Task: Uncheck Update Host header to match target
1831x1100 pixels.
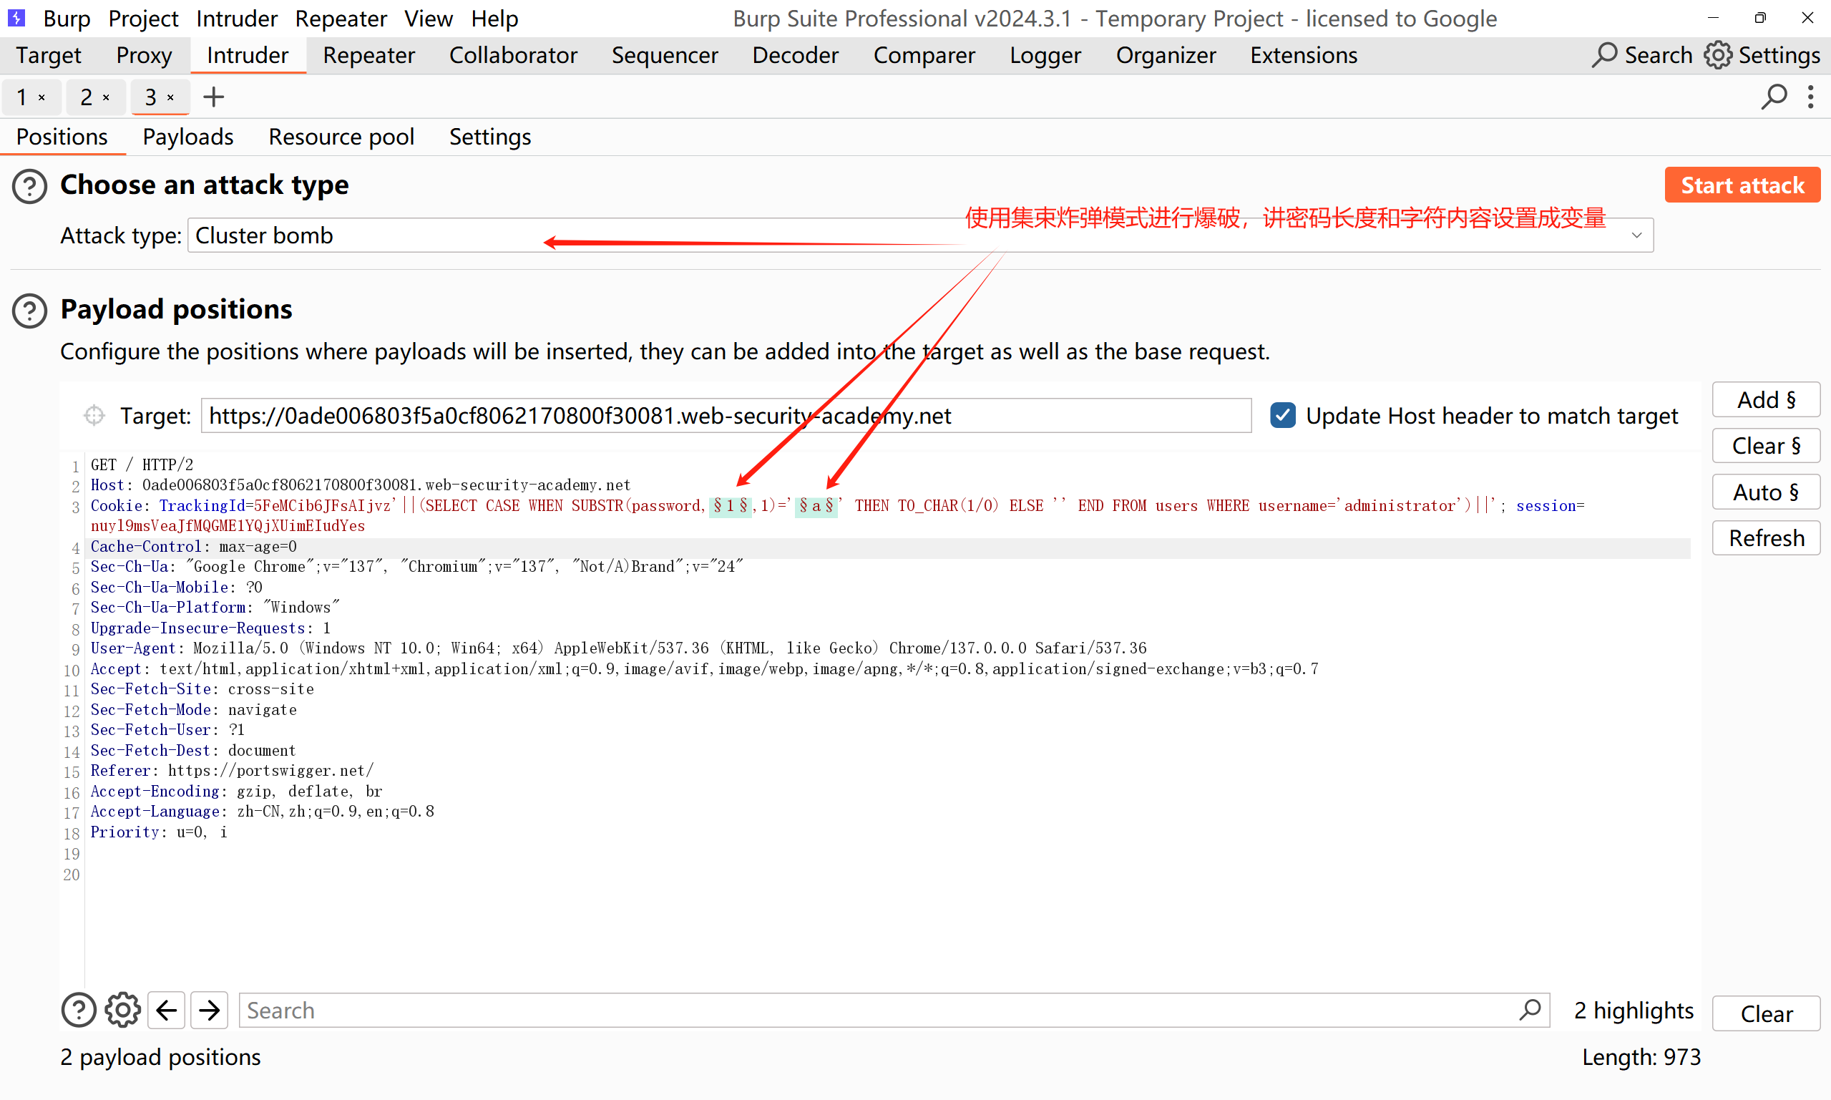Action: pos(1283,416)
